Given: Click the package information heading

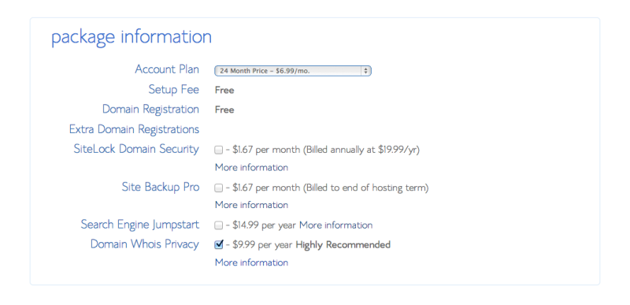Looking at the screenshot, I should (132, 37).
